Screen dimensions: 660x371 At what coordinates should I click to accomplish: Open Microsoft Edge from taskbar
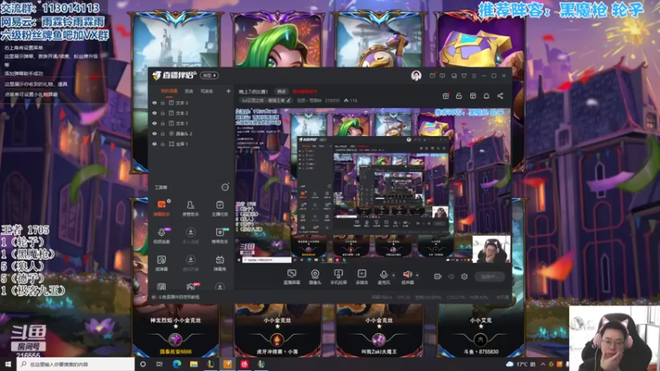(177, 364)
